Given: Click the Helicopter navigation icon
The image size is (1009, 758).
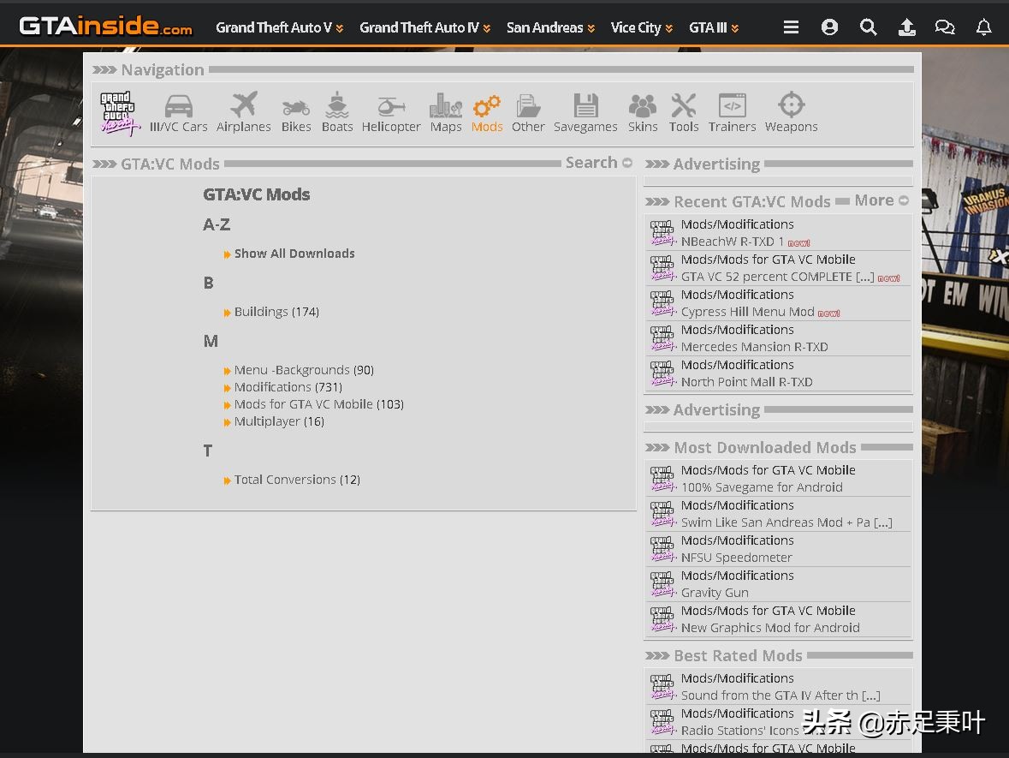Looking at the screenshot, I should coord(391,107).
